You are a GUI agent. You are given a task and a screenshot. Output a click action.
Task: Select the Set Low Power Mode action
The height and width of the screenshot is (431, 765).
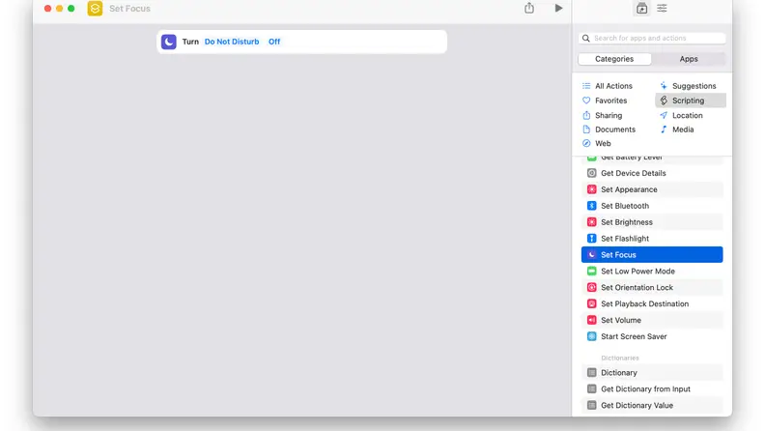tap(652, 272)
